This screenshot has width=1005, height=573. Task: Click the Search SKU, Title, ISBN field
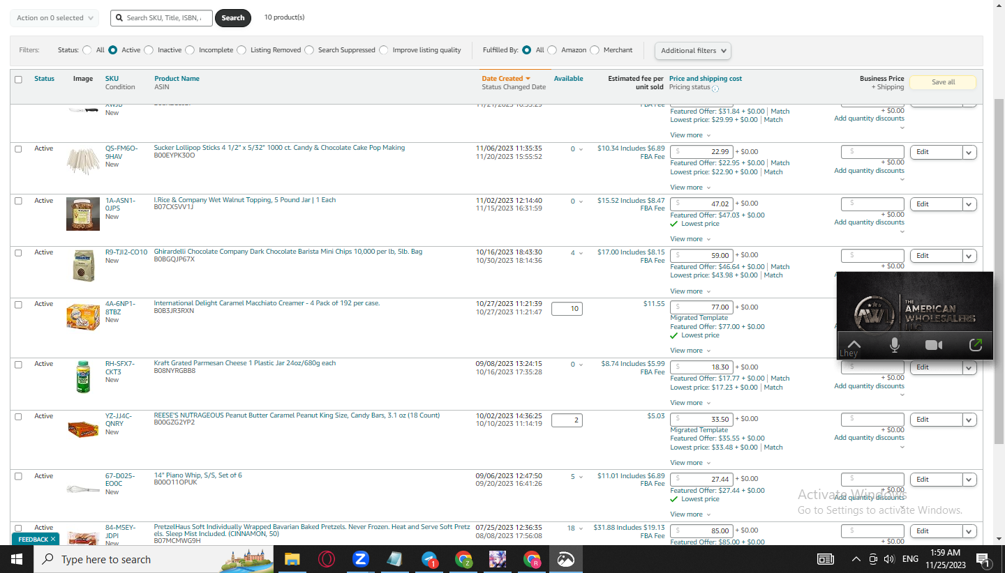click(161, 18)
